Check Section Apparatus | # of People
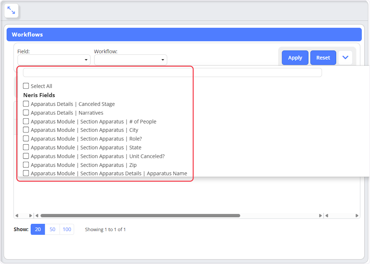370x264 pixels. click(26, 121)
